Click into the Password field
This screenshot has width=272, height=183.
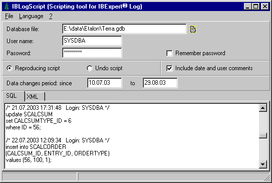(92, 53)
